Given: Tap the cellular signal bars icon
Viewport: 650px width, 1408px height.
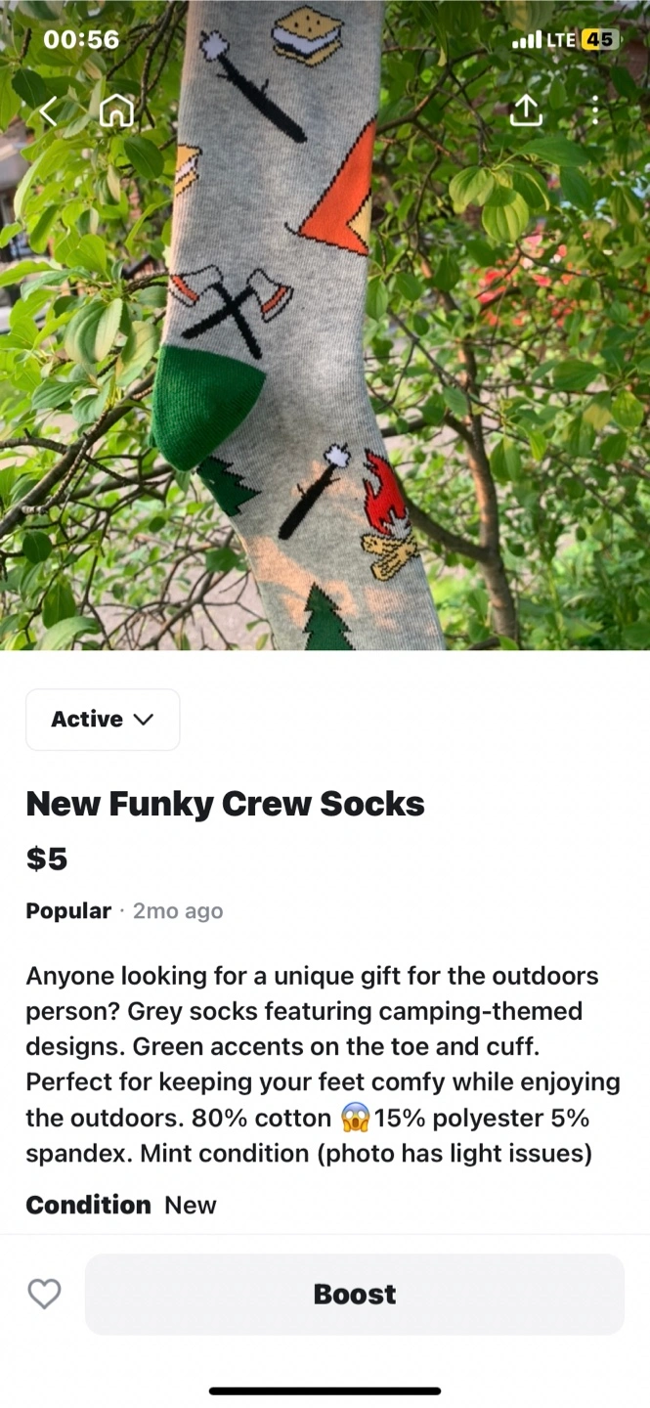Looking at the screenshot, I should [x=526, y=40].
